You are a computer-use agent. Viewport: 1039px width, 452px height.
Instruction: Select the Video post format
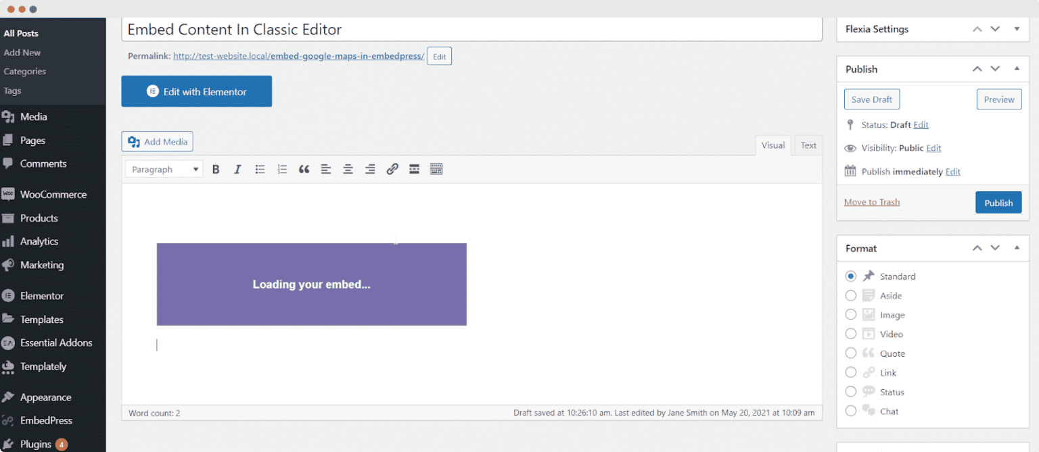pyautogui.click(x=851, y=334)
